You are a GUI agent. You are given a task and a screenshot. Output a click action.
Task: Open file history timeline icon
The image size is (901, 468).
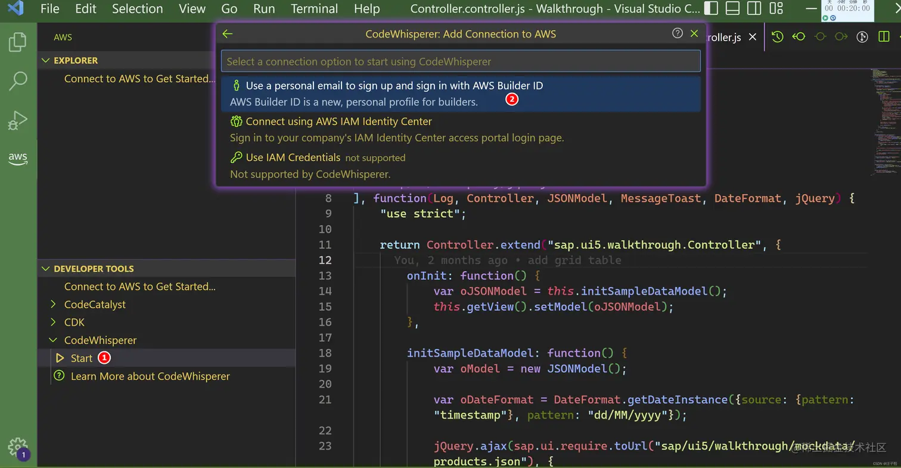click(777, 37)
